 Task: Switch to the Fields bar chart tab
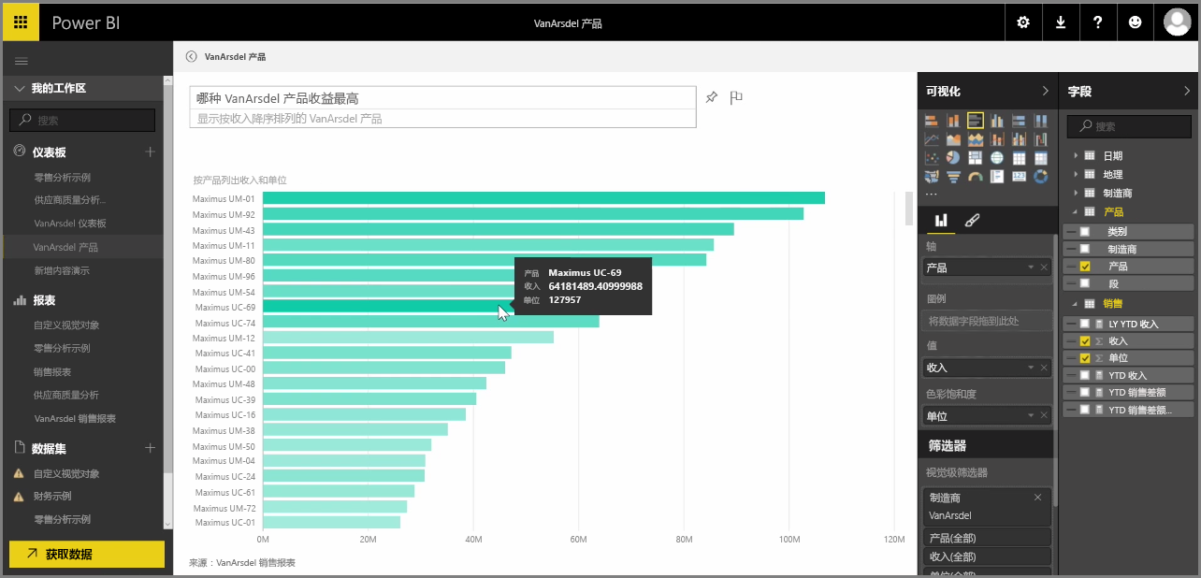[941, 221]
